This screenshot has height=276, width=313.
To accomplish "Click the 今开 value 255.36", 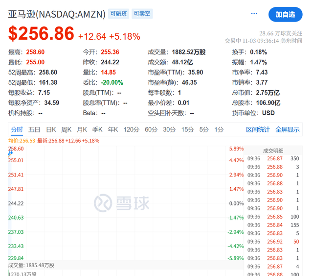I will (x=110, y=52).
